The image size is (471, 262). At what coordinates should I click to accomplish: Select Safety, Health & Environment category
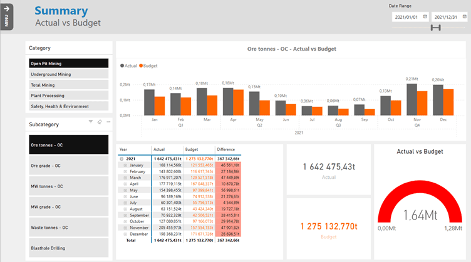[69, 106]
